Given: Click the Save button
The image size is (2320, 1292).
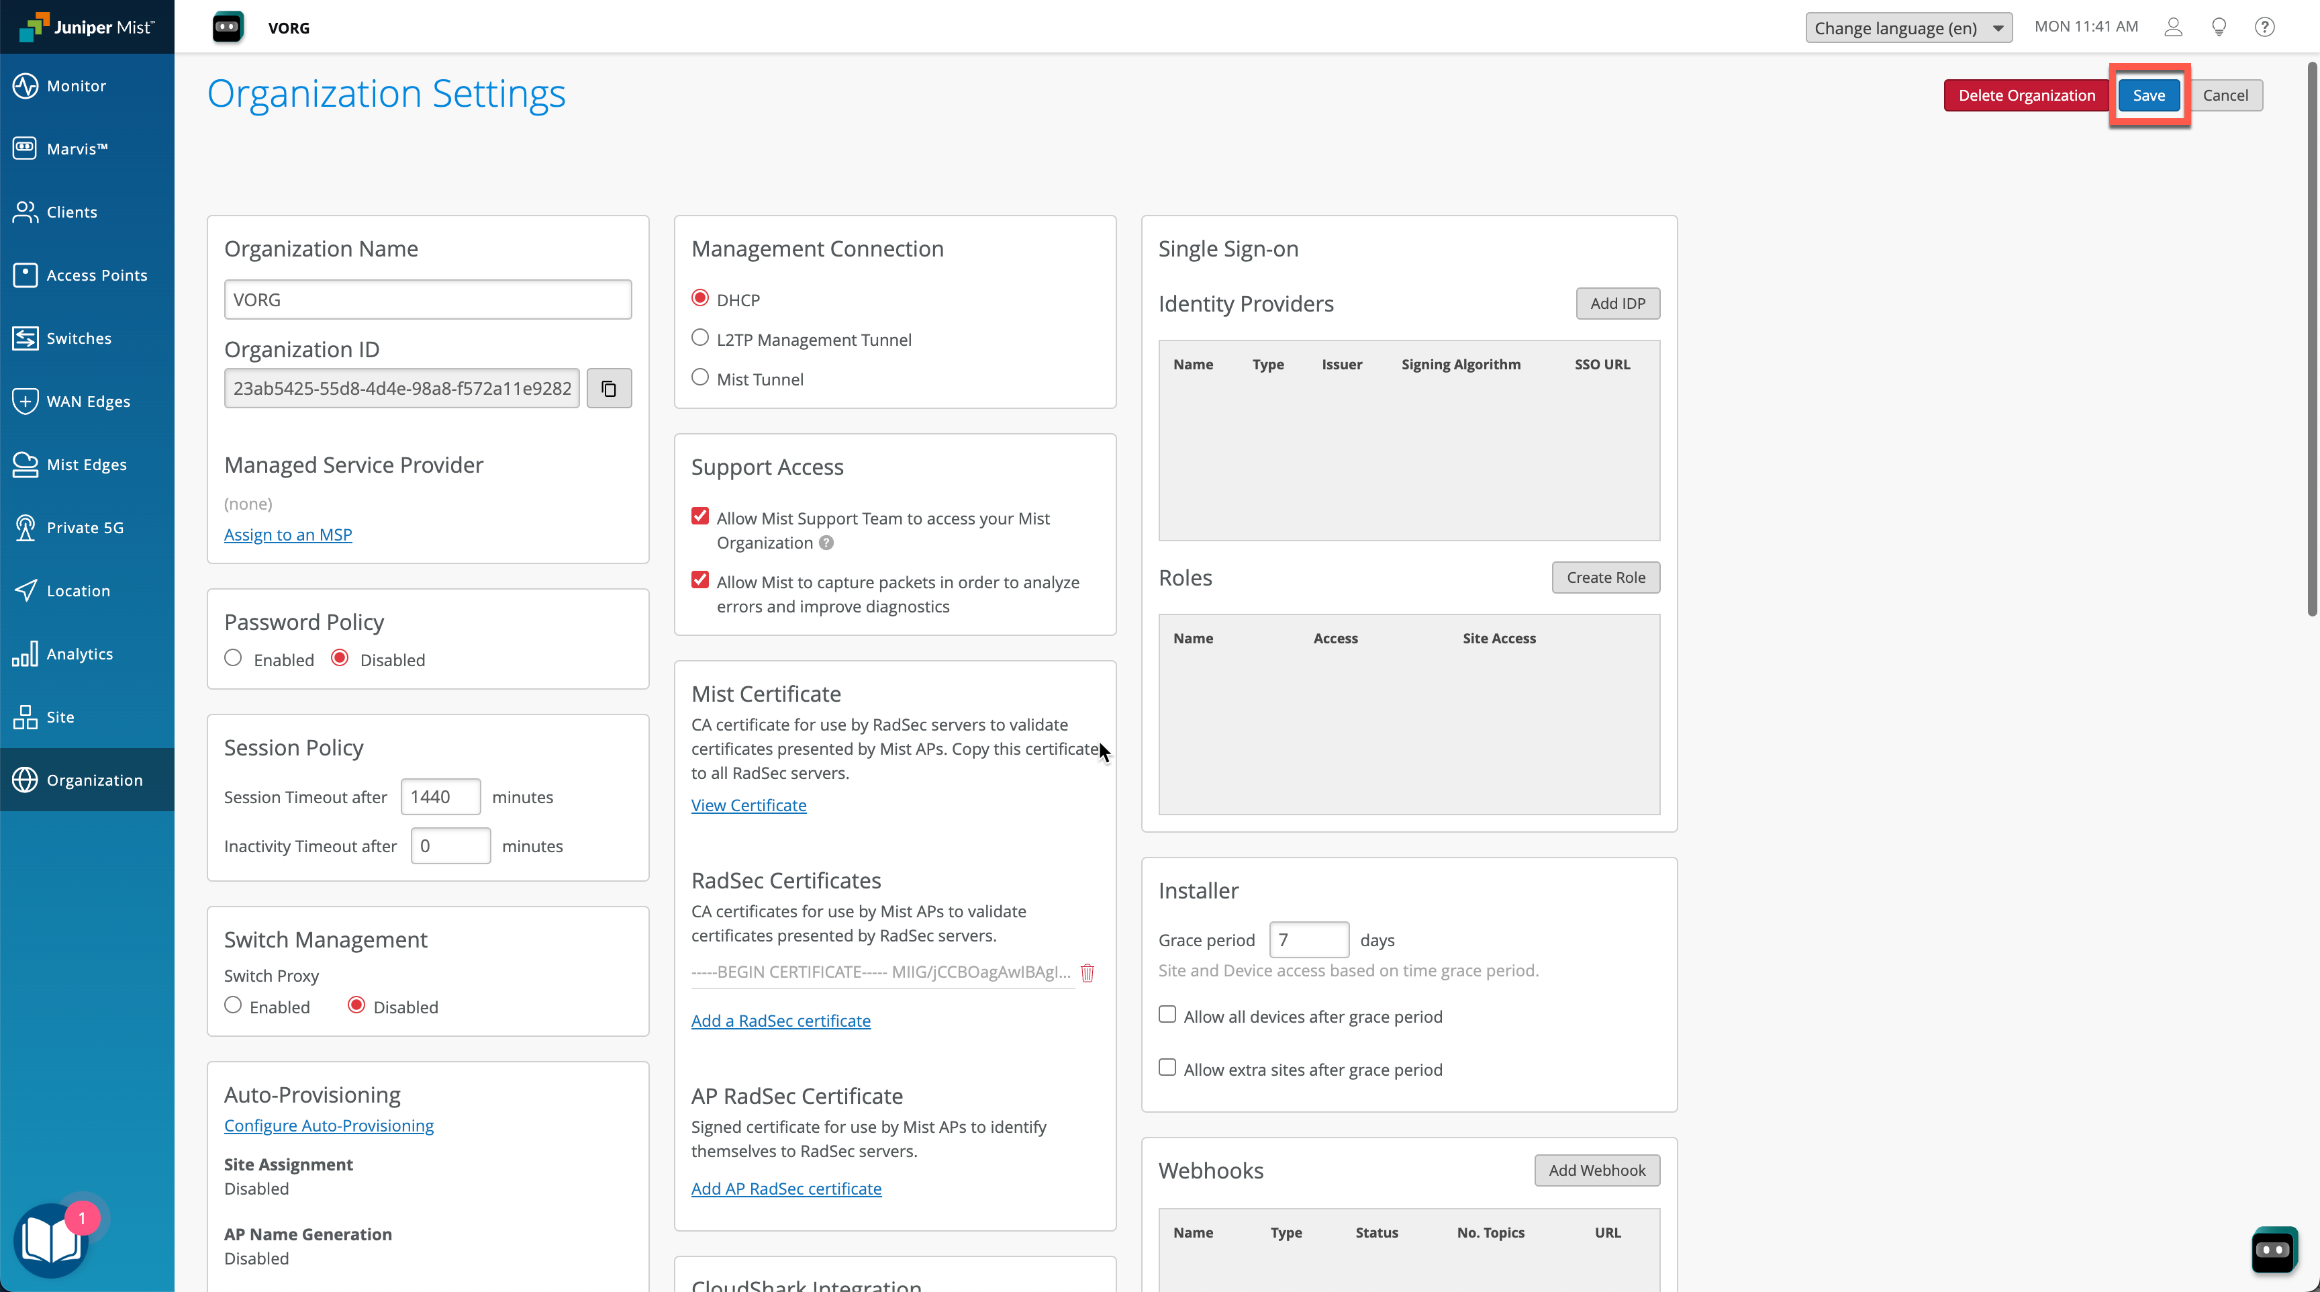Looking at the screenshot, I should tap(2148, 95).
